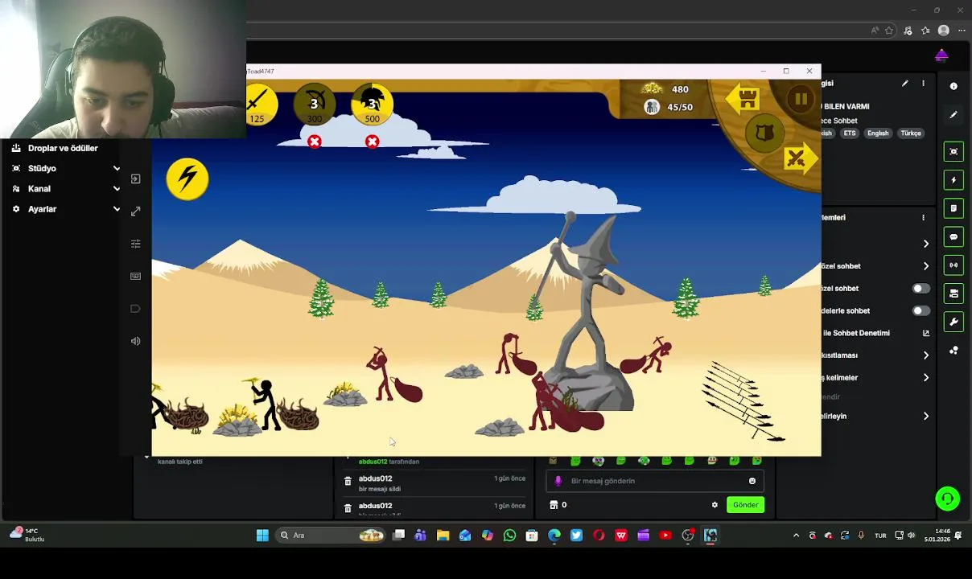Open YouTube from the taskbar

pyautogui.click(x=665, y=536)
